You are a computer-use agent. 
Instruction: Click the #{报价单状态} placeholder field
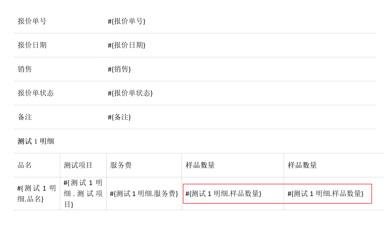(130, 93)
